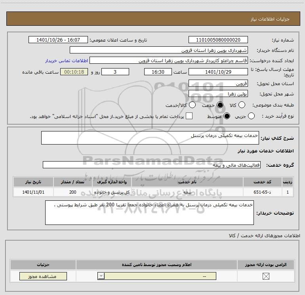
Task: Click the quantity cell 200
Action: (x=73, y=192)
